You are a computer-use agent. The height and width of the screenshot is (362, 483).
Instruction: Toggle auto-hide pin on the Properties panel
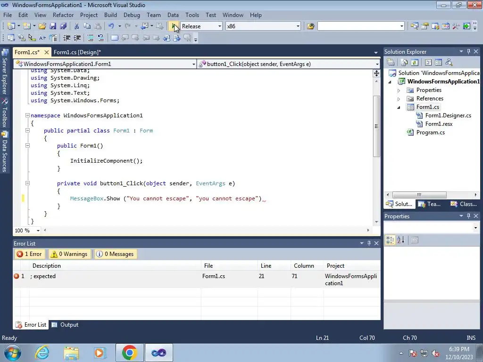coord(468,216)
